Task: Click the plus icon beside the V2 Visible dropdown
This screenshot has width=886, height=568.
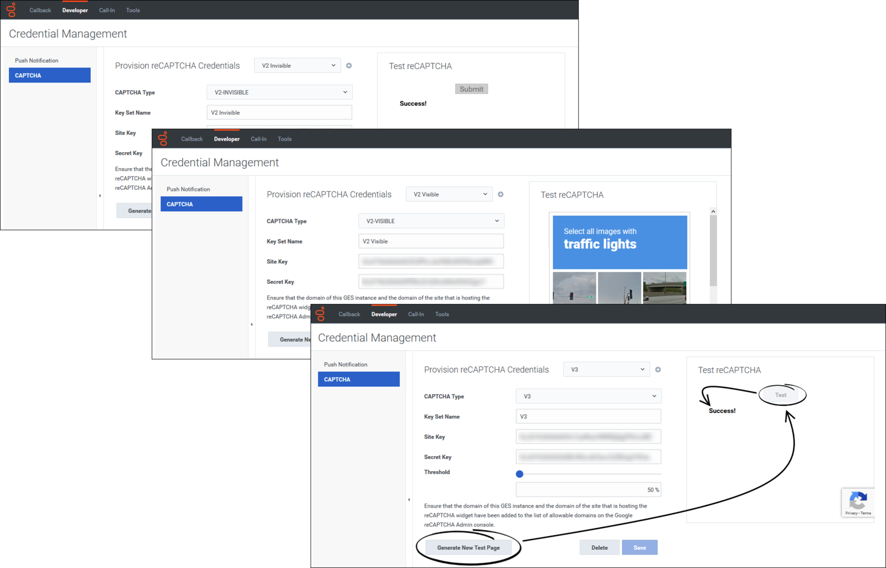Action: click(501, 194)
